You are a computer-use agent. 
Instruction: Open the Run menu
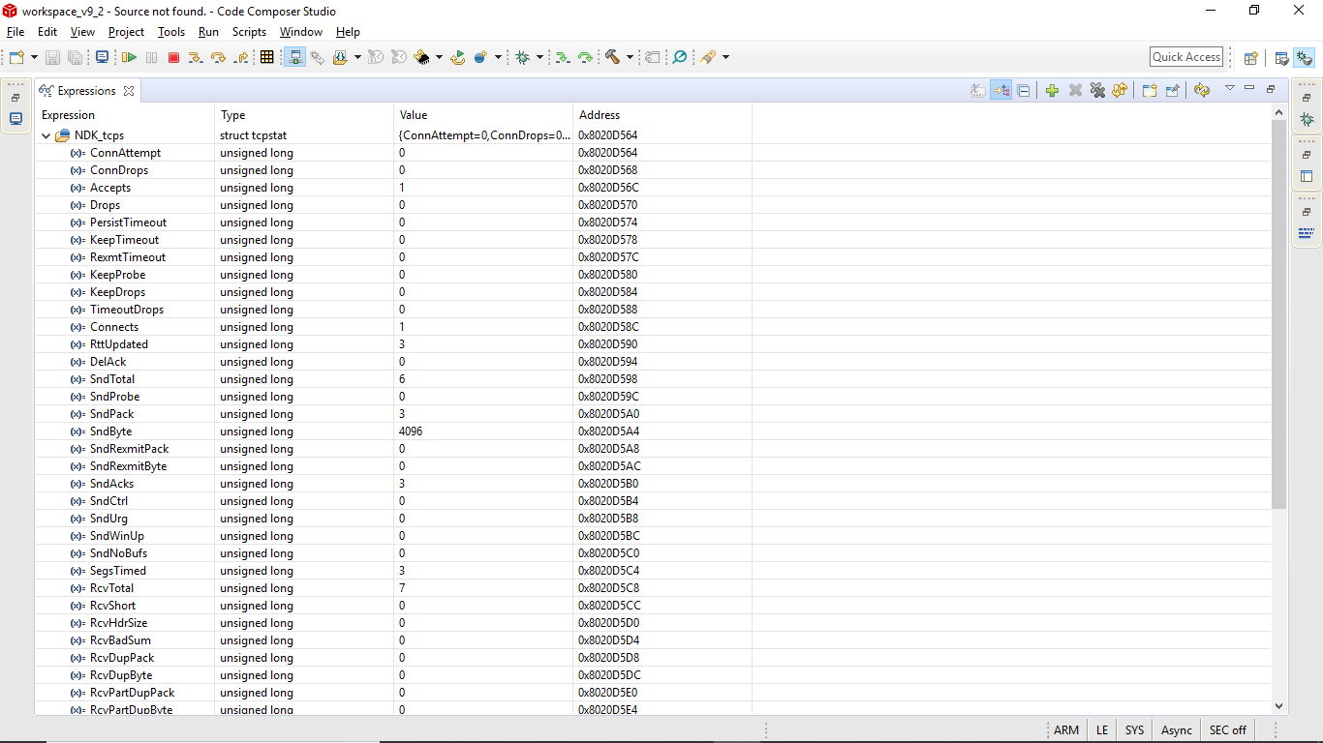coord(208,32)
